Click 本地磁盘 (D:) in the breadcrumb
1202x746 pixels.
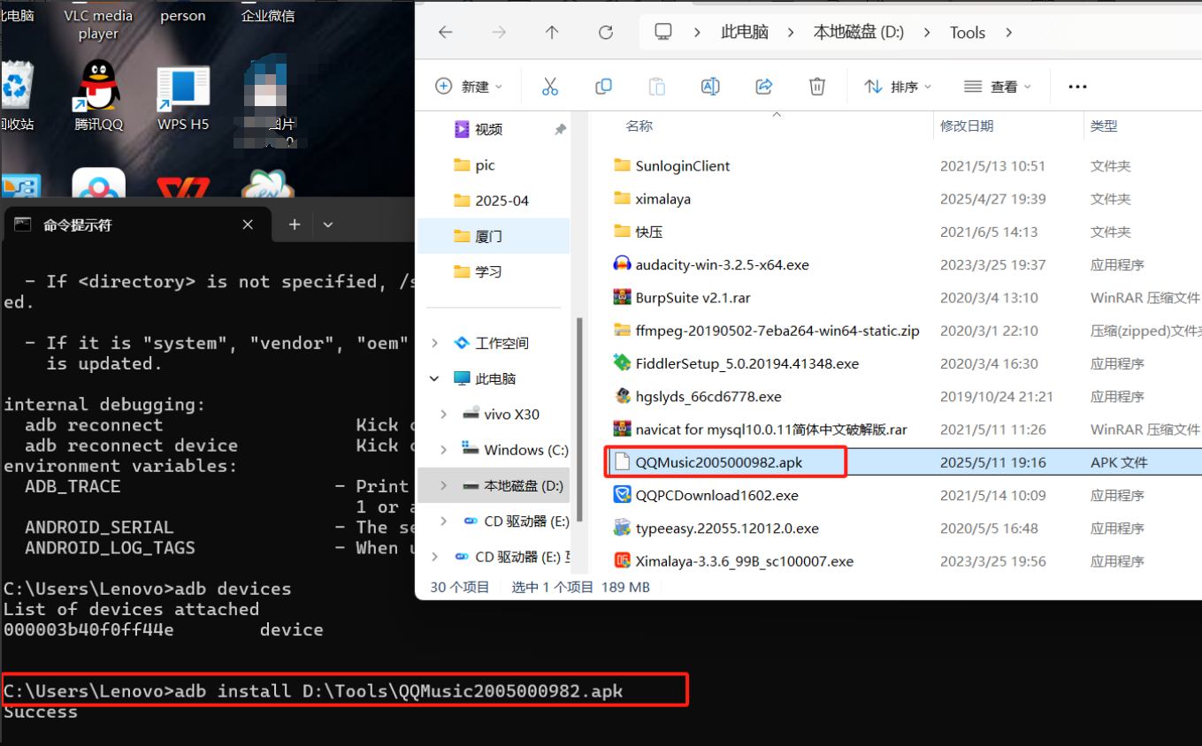pos(859,33)
